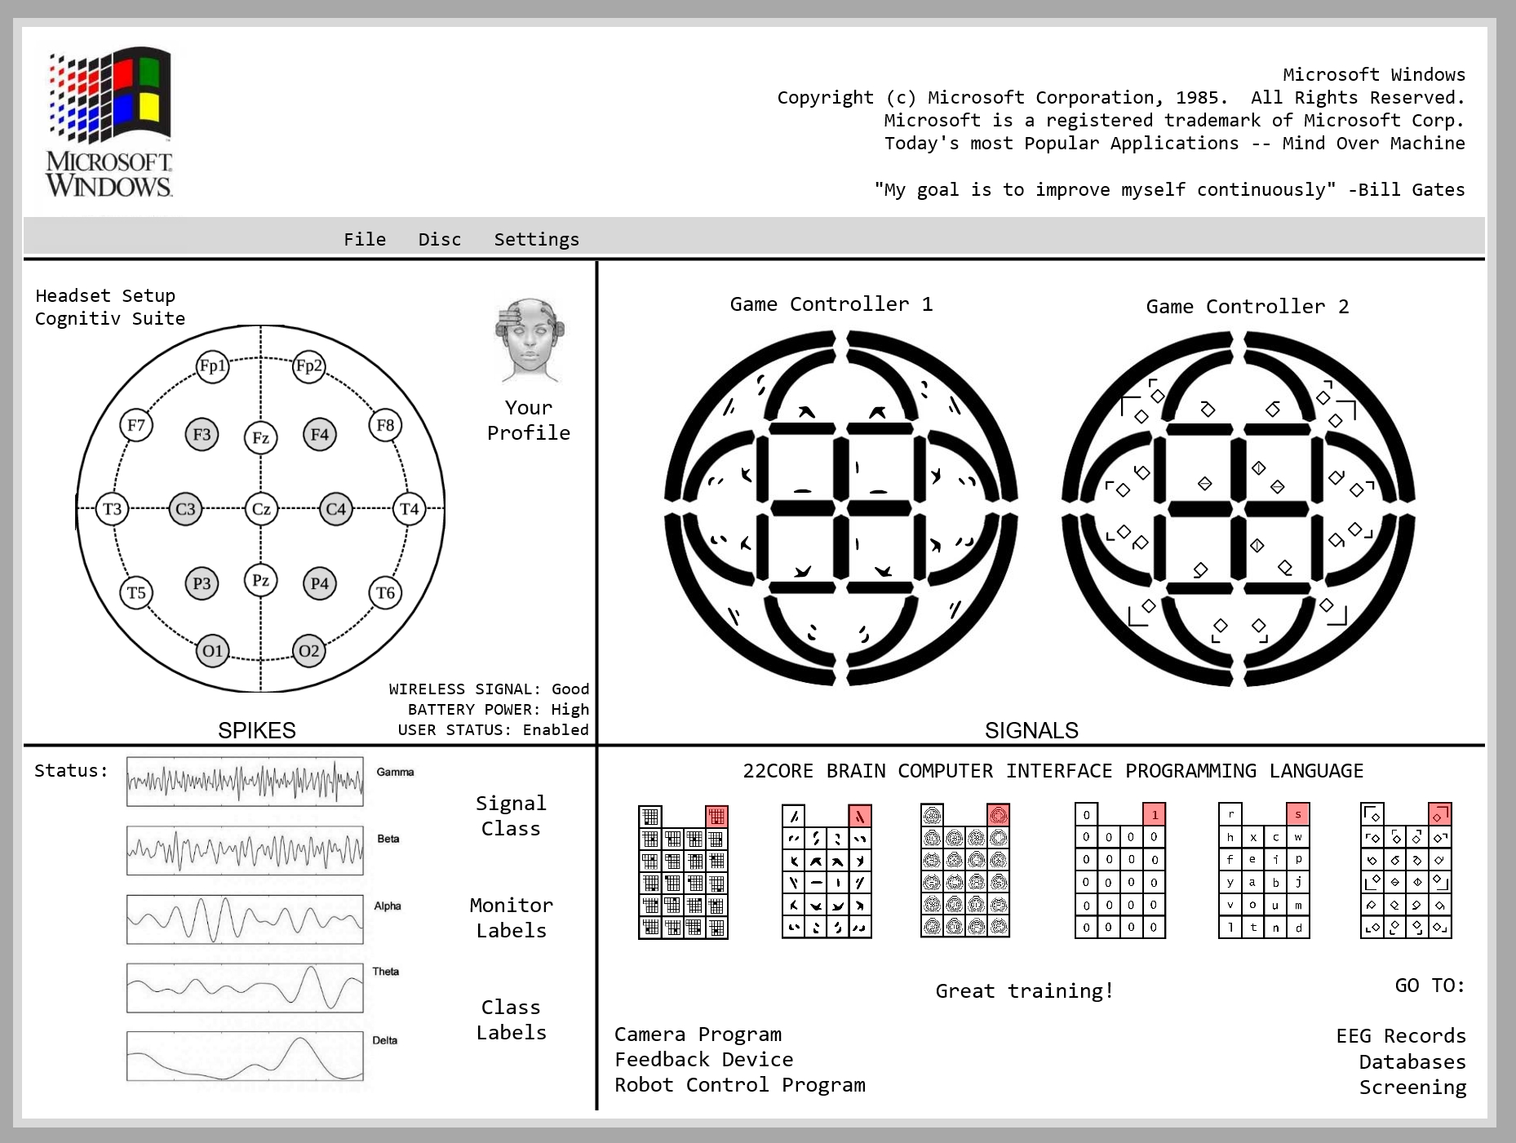
Task: Go to Databases
Action: click(1412, 1062)
